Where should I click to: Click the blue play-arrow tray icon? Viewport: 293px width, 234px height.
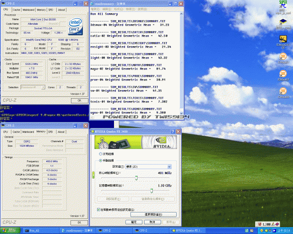coord(274,231)
